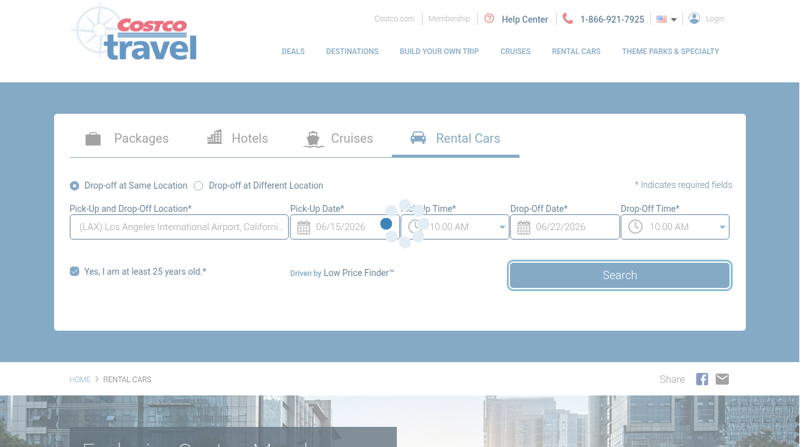Click the Search button
Image resolution: width=810 pixels, height=447 pixels.
pyautogui.click(x=619, y=275)
